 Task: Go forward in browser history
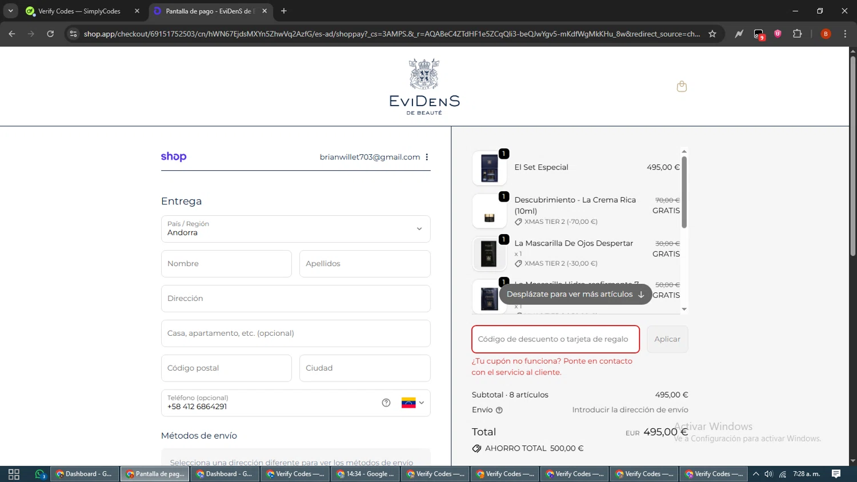tap(31, 34)
